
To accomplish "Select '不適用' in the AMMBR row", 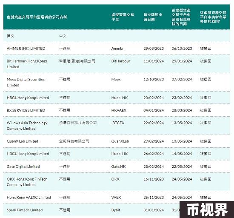I will coord(65,49).
